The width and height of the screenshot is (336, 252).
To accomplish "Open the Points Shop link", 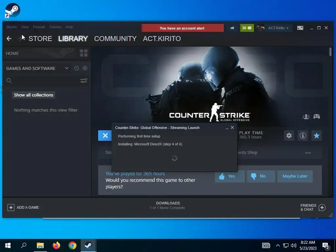I will (247, 152).
